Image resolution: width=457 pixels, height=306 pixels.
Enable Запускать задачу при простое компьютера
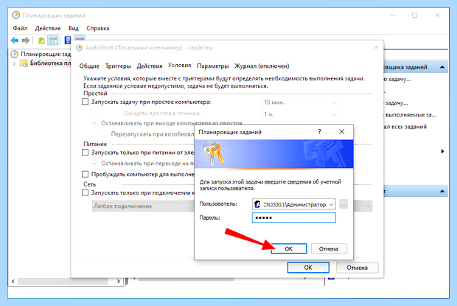pos(85,102)
